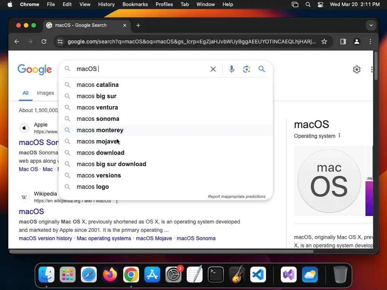This screenshot has height=290, width=387.
Task: Click in the Google search input field
Action: (x=142, y=69)
